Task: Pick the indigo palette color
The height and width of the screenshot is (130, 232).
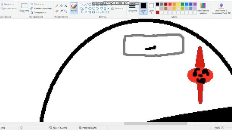Action: [x=191, y=4]
